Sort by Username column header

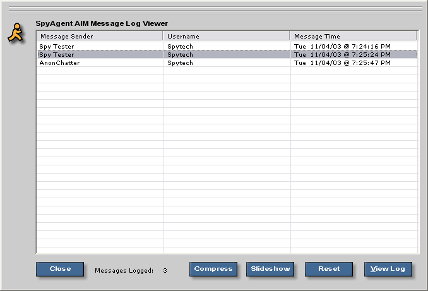[x=226, y=36]
